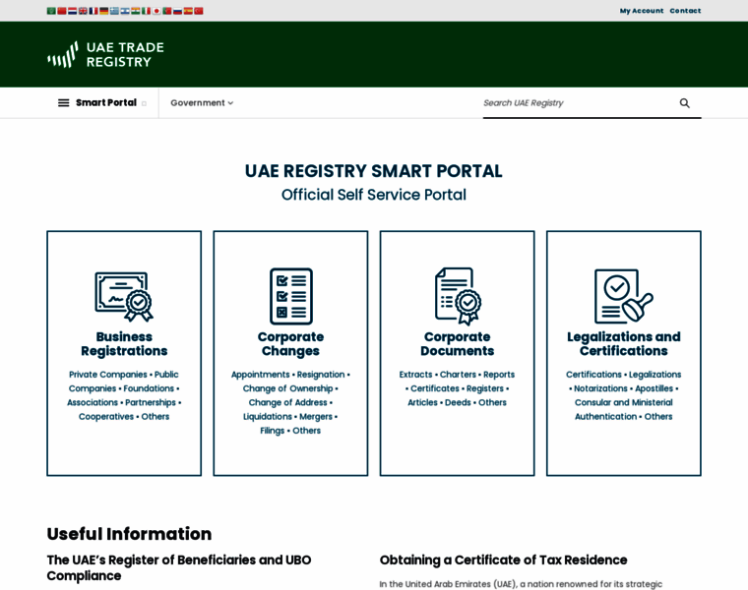Open the Corporate Changes heading
Image resolution: width=748 pixels, height=590 pixels.
point(290,343)
